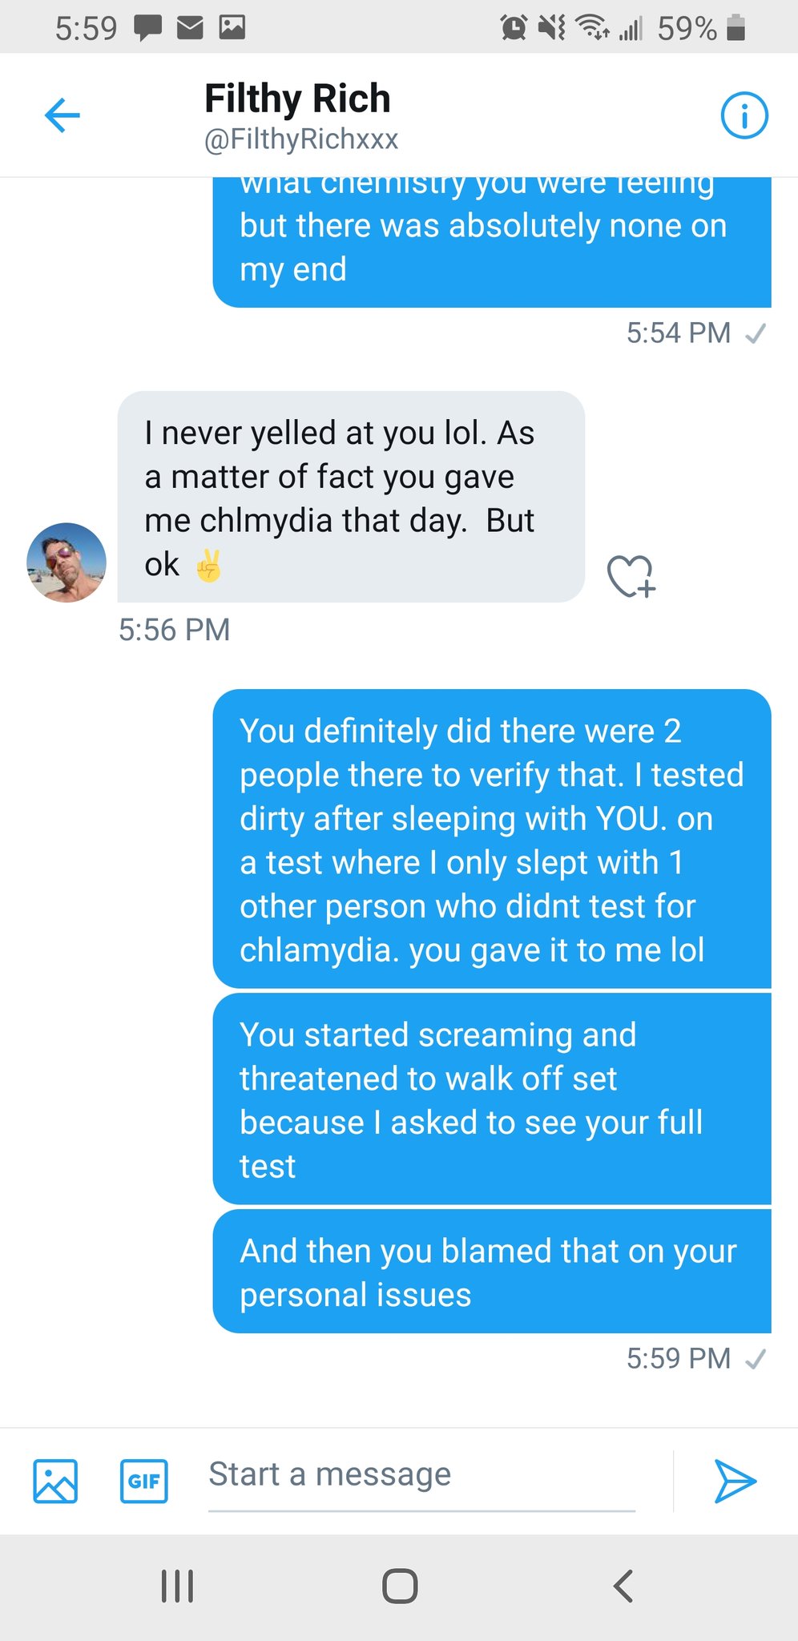Add a reaction with the heart-plus icon

(x=631, y=576)
